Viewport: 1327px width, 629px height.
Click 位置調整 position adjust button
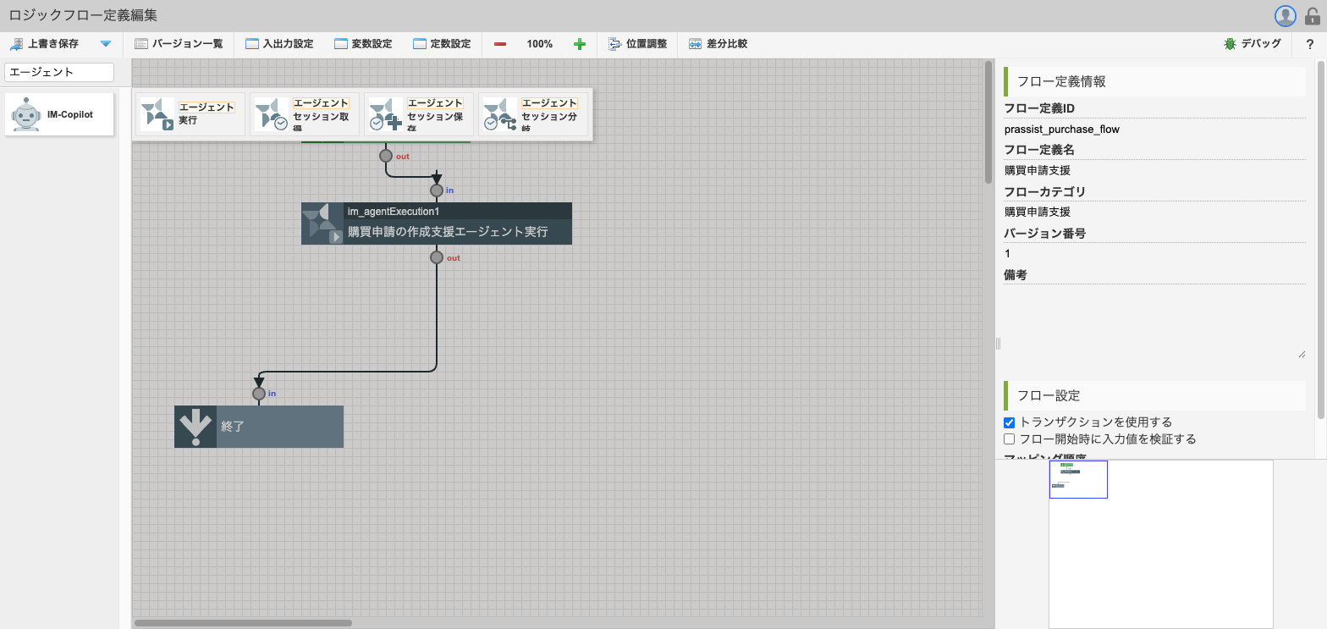(x=638, y=44)
